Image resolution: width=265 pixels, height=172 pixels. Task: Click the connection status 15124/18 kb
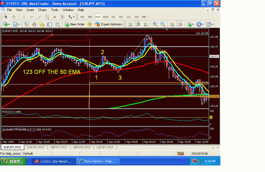tap(199, 154)
